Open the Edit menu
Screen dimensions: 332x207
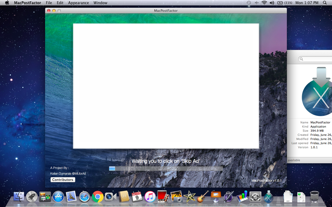(x=60, y=3)
